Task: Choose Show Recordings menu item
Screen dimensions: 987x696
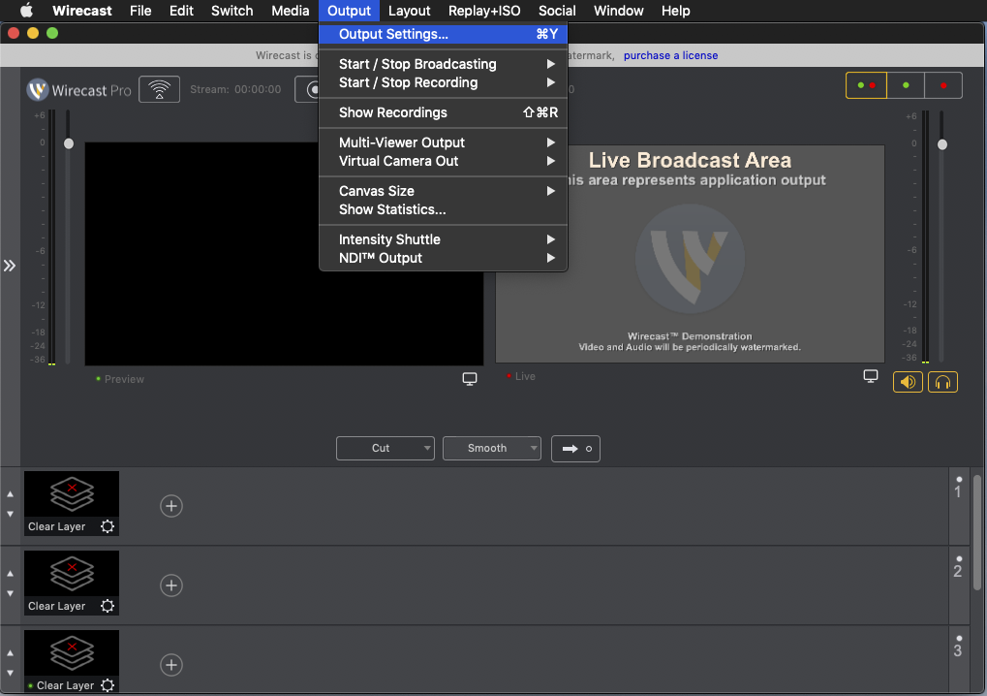Action: tap(444, 112)
